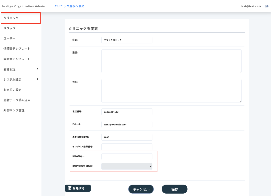This screenshot has width=271, height=196.
Task: Expand the 会計設定 submenu arrow
Action: click(38, 69)
